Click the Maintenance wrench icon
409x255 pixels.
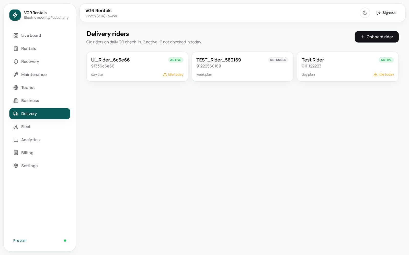(16, 74)
